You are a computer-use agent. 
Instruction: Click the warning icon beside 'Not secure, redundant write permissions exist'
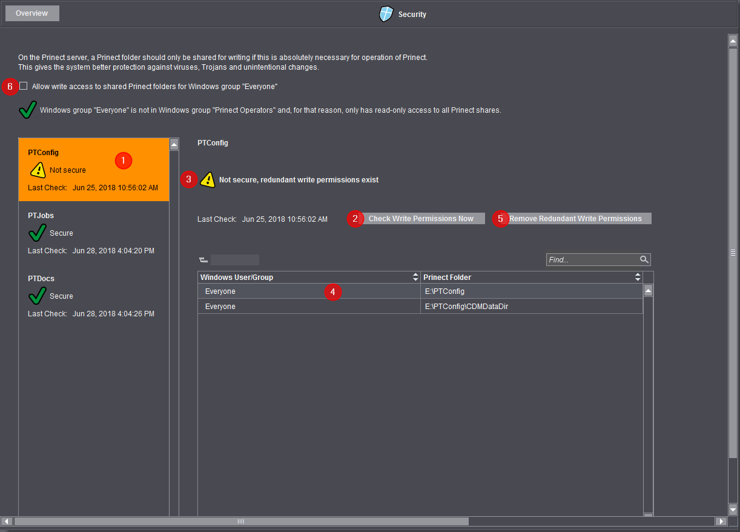point(208,180)
